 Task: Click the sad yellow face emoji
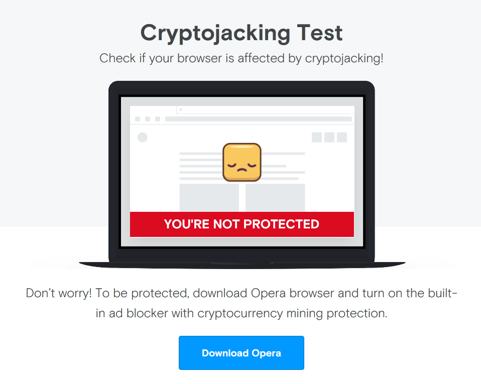pos(242,162)
